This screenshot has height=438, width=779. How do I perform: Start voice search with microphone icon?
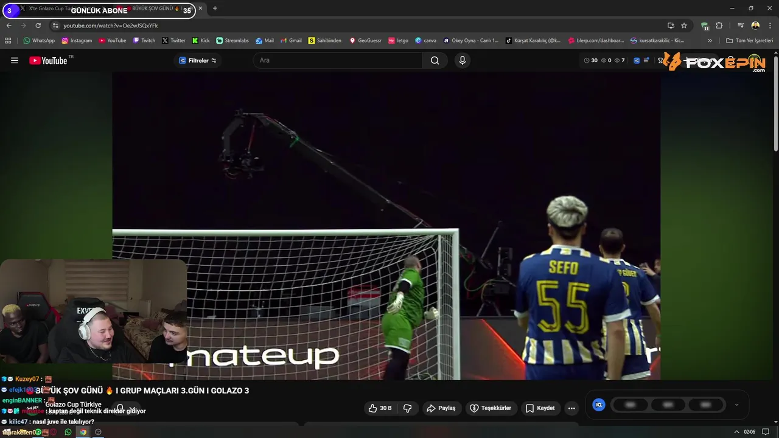pos(462,60)
